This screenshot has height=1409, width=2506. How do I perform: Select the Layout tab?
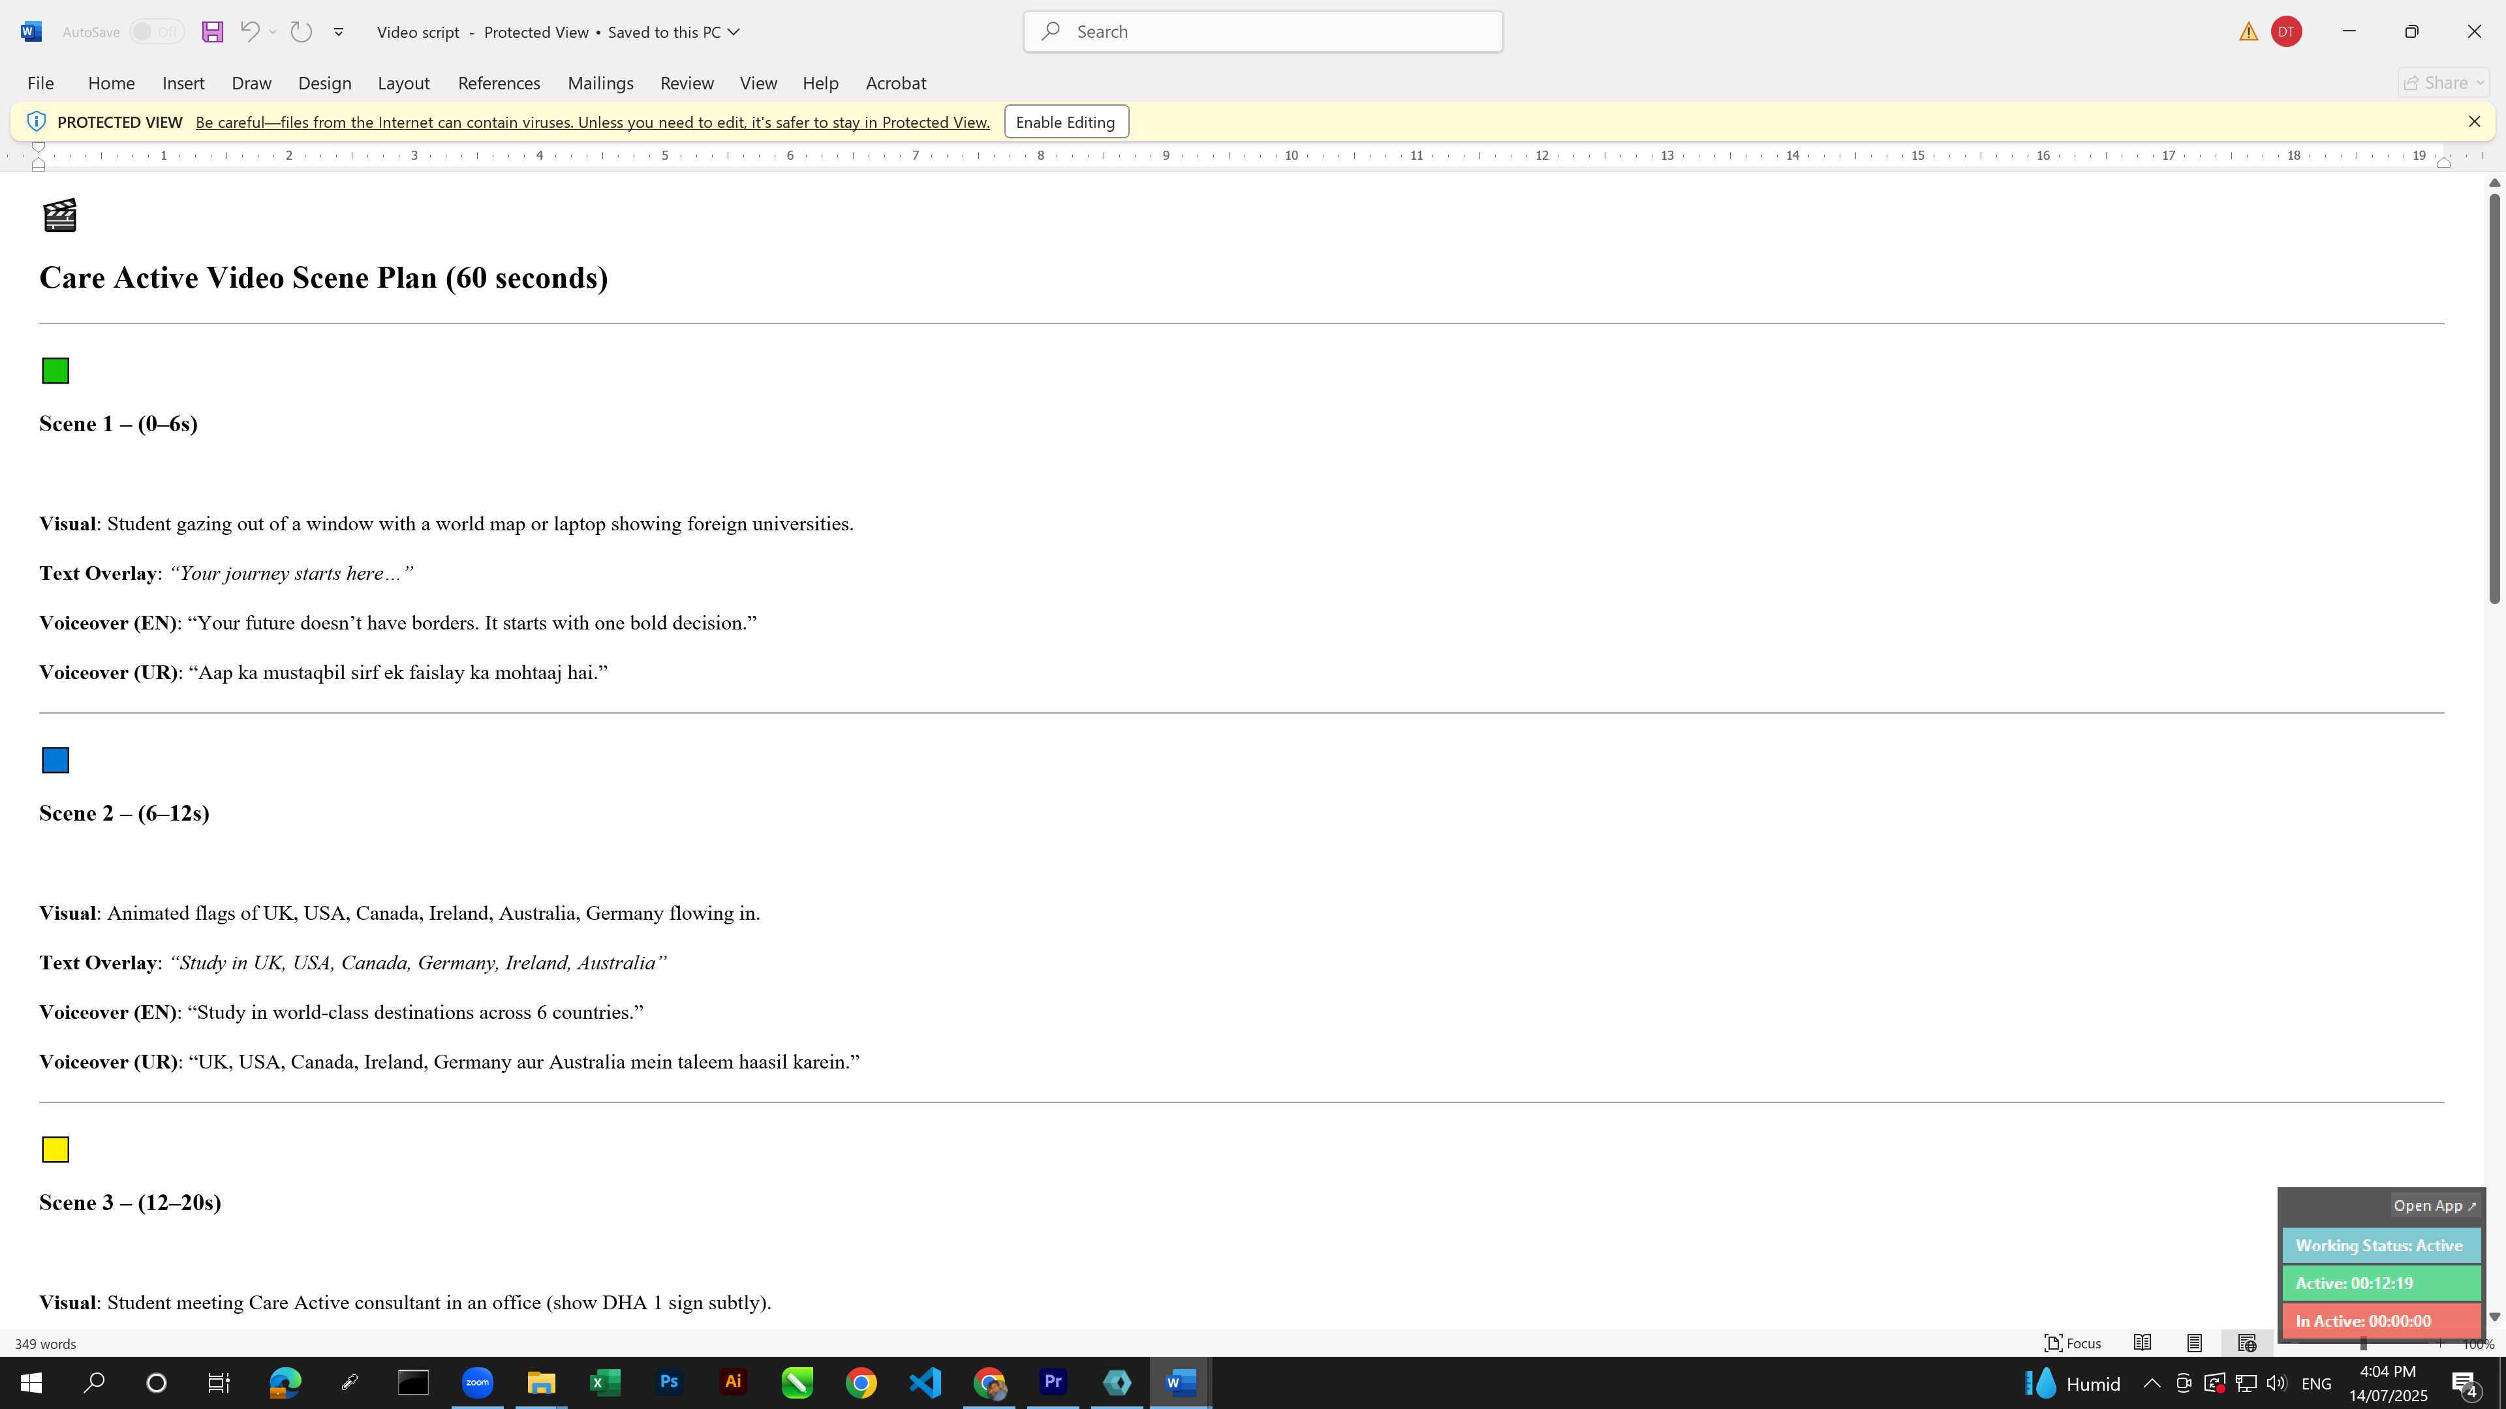coord(404,83)
